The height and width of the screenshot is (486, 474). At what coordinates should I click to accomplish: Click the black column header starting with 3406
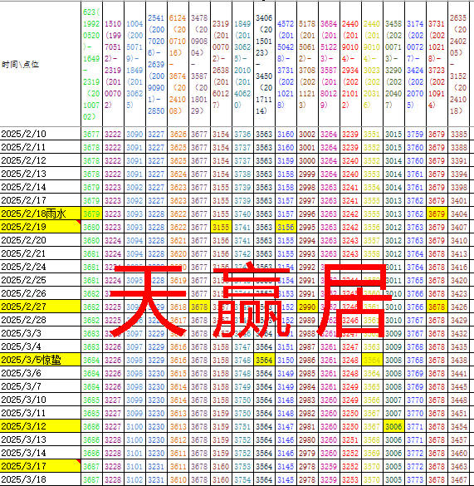[264, 64]
